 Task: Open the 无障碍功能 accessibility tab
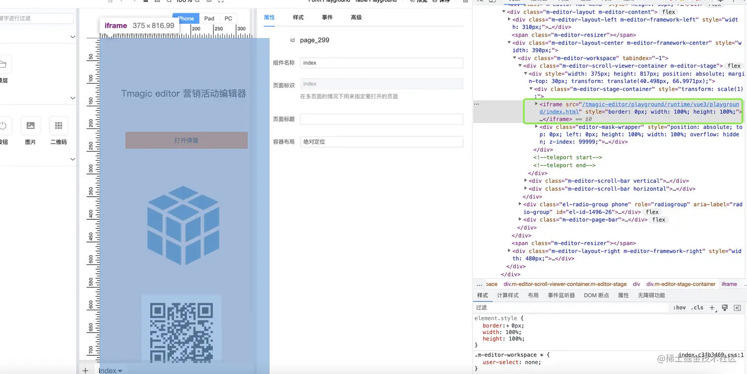pyautogui.click(x=651, y=295)
